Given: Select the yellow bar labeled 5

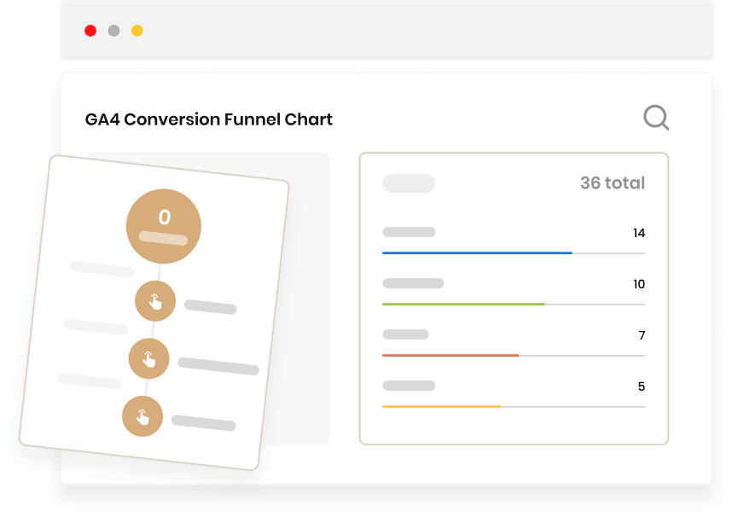Looking at the screenshot, I should pyautogui.click(x=442, y=406).
